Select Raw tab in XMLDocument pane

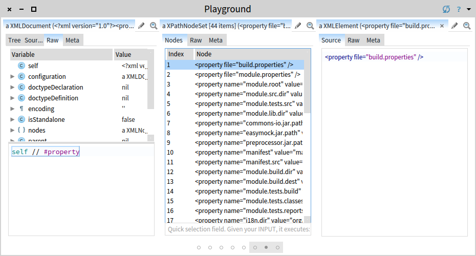[53, 40]
